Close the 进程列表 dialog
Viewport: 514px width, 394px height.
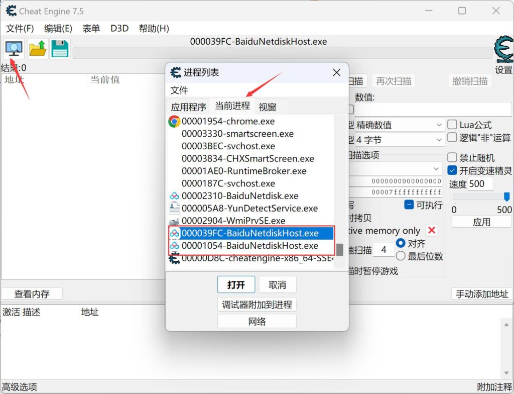point(337,72)
